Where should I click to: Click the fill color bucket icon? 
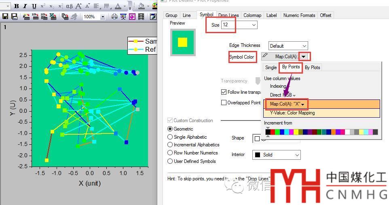pos(142,6)
